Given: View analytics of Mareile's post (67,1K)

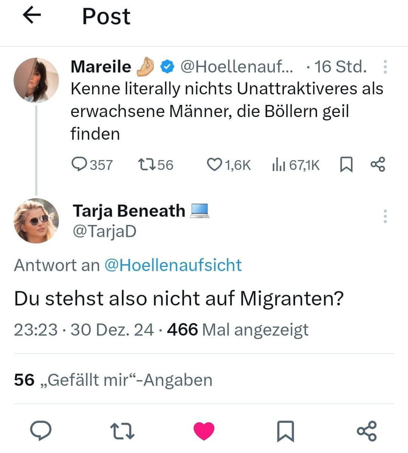Looking at the screenshot, I should [x=277, y=165].
